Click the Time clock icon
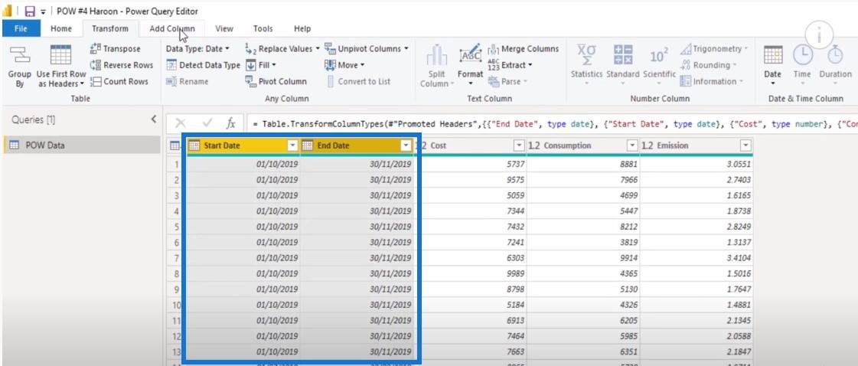This screenshot has width=858, height=366. point(803,55)
